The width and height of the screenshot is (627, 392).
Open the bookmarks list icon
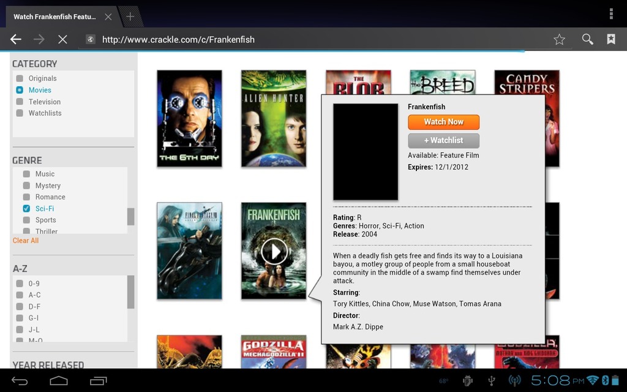(x=611, y=39)
